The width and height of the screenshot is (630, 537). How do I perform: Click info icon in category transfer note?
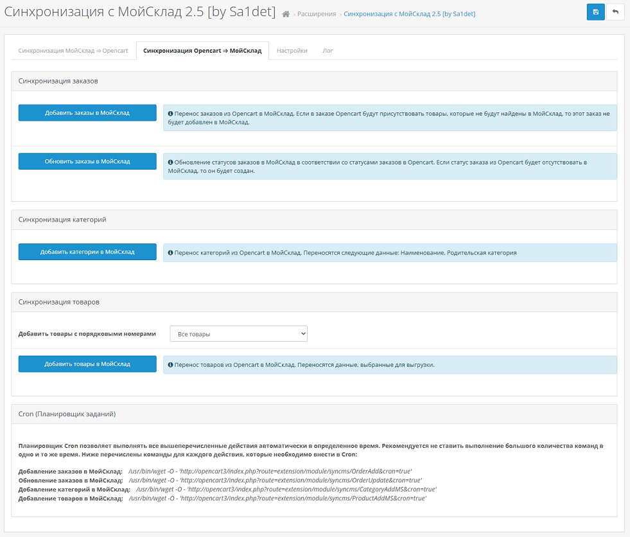170,253
